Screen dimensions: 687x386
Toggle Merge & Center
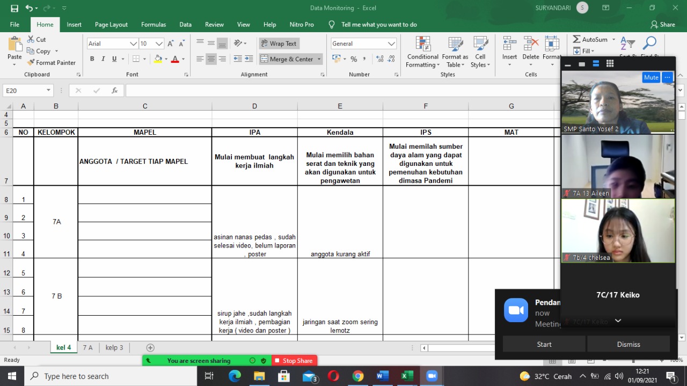(287, 59)
